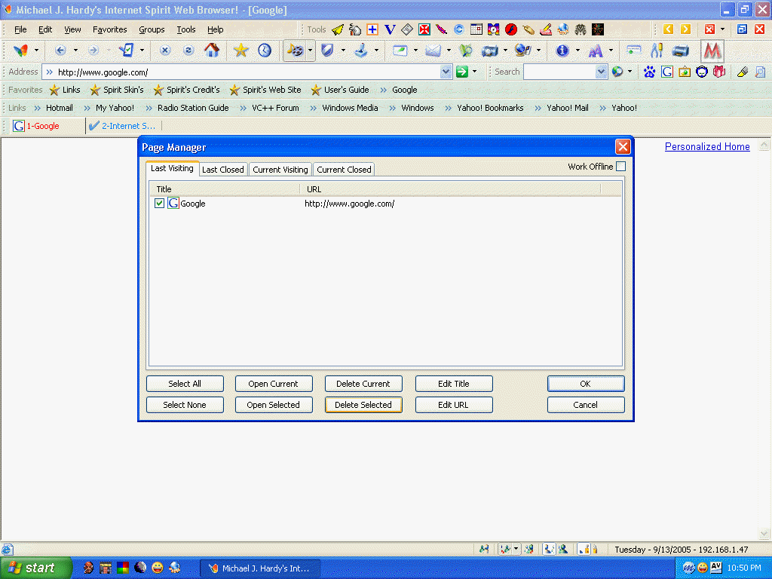The image size is (772, 579).
Task: Click the History clock toolbar icon
Action: pyautogui.click(x=263, y=51)
